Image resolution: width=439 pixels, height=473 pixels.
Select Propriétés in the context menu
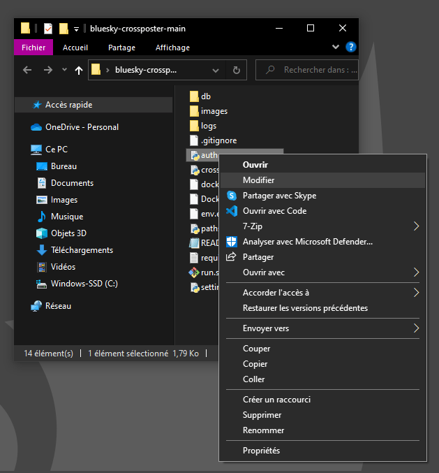[261, 451]
